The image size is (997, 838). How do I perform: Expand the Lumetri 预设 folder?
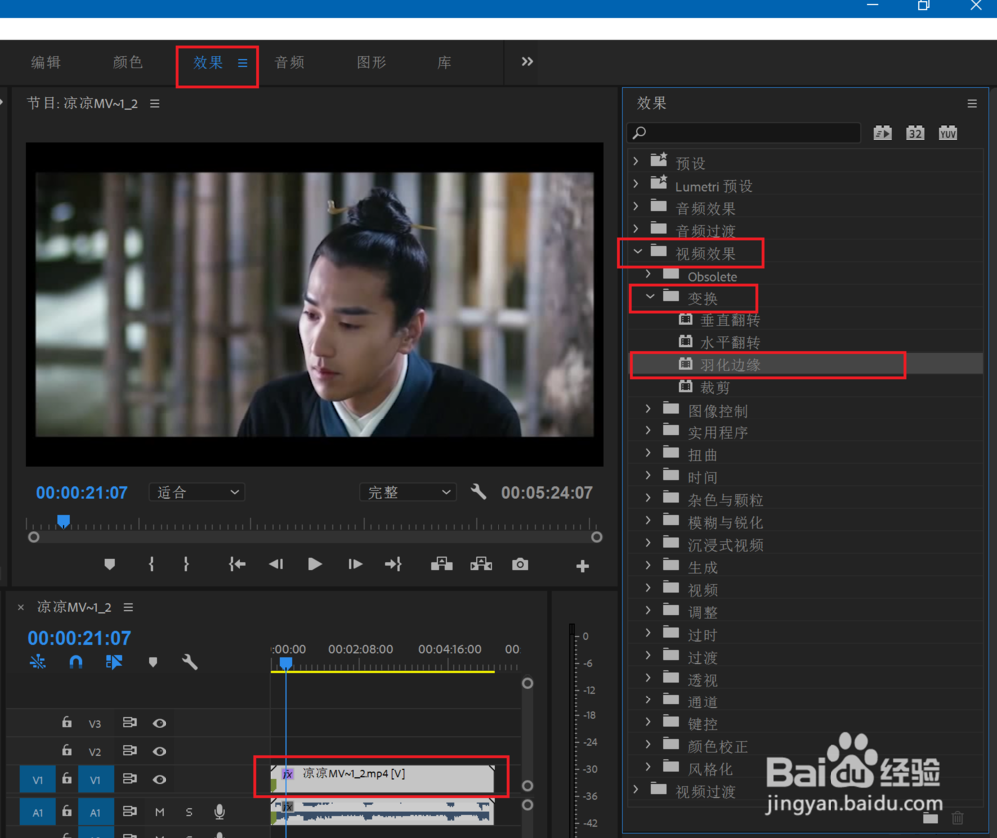point(636,185)
